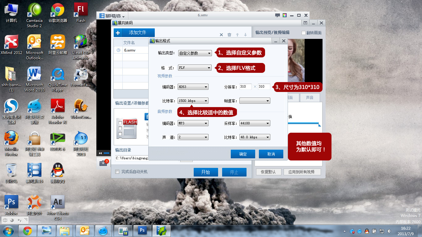Click the first 分辨率 width field

pos(245,87)
